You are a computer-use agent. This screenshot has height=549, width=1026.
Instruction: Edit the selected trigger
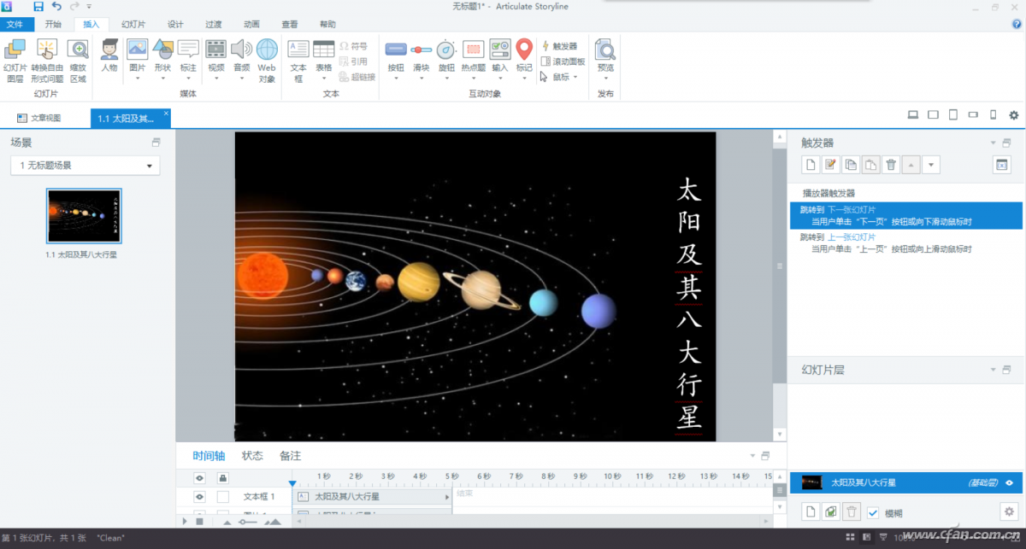click(x=830, y=165)
